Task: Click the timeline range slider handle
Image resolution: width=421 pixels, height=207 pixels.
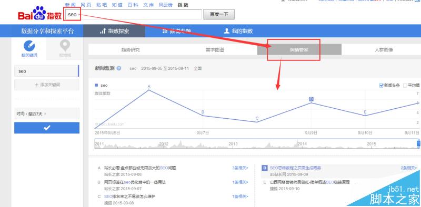Action: (x=418, y=143)
